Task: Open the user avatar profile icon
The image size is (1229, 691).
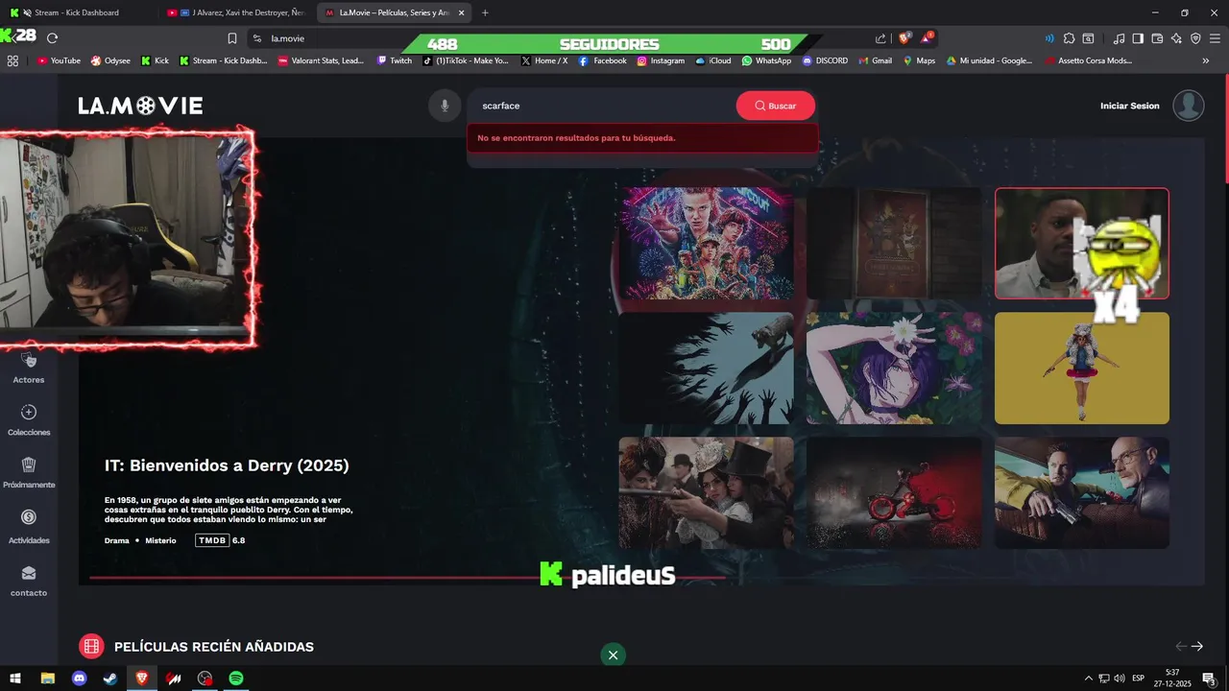Action: [x=1189, y=106]
